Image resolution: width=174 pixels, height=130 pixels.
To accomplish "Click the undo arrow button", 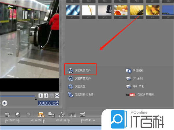I will 18,114.
